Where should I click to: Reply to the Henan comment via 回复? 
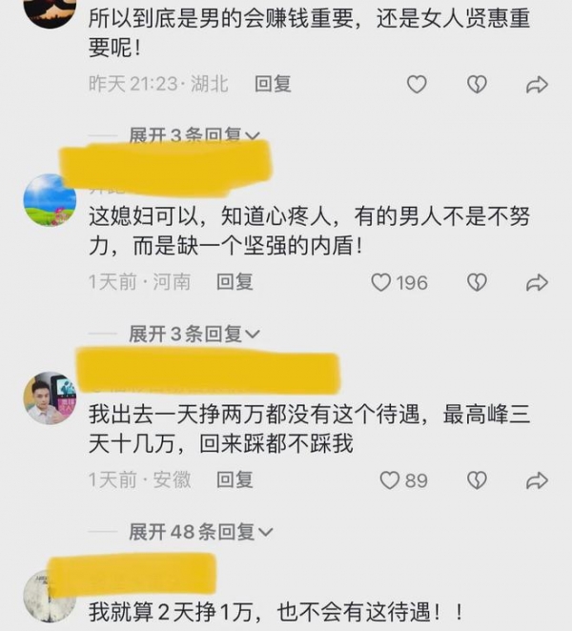(x=235, y=282)
